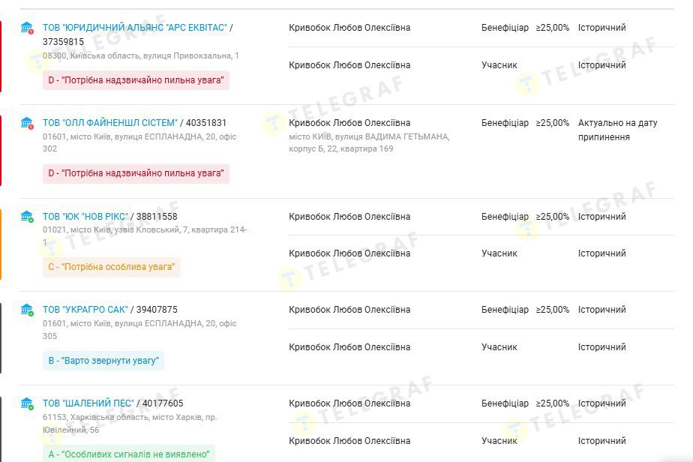Click the building icon beside ШАЛЕНИЙ ПЕС
Screen dimensions: 693x462
pyautogui.click(x=27, y=403)
